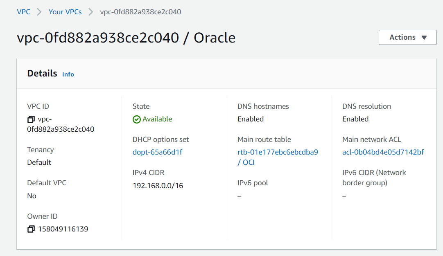
Task: Click the current VPC ID breadcrumb text
Action: [x=140, y=12]
